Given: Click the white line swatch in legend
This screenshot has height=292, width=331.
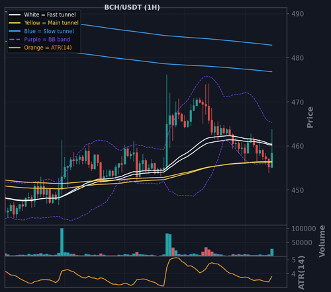Looking at the screenshot, I should pos(15,15).
